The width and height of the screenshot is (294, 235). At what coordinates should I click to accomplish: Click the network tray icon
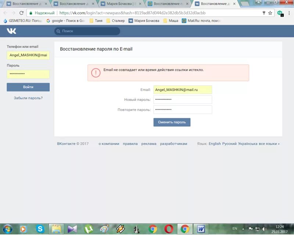pyautogui.click(x=258, y=229)
